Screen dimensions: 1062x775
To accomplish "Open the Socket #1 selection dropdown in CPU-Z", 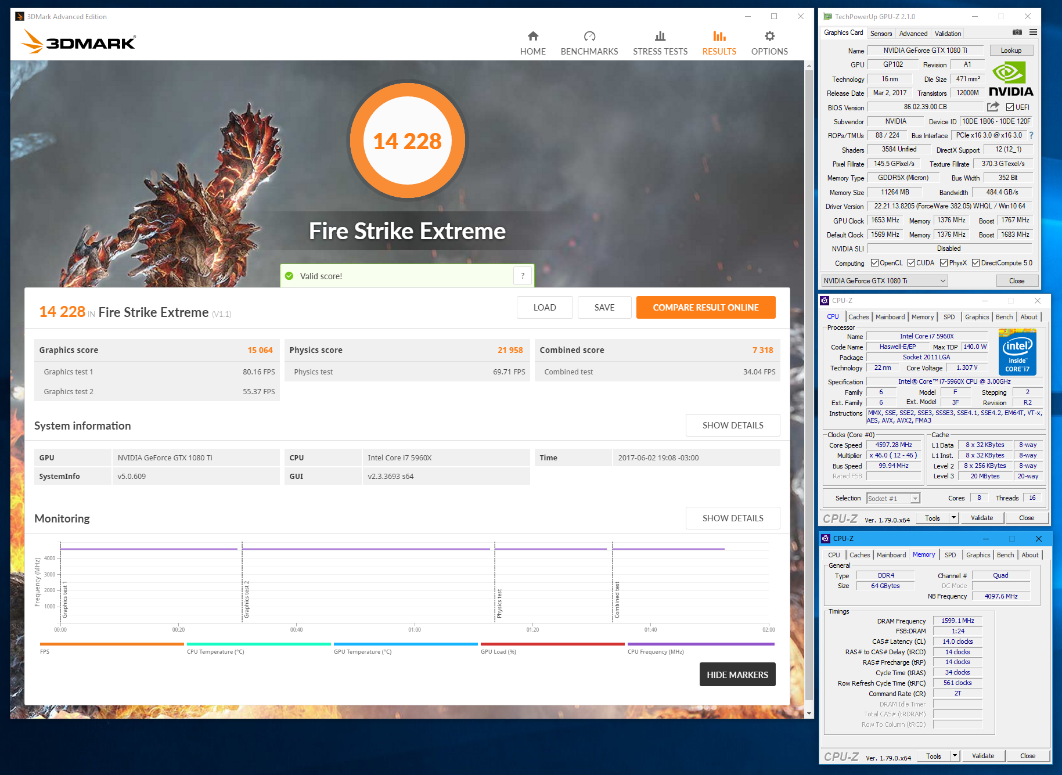I will pyautogui.click(x=893, y=499).
